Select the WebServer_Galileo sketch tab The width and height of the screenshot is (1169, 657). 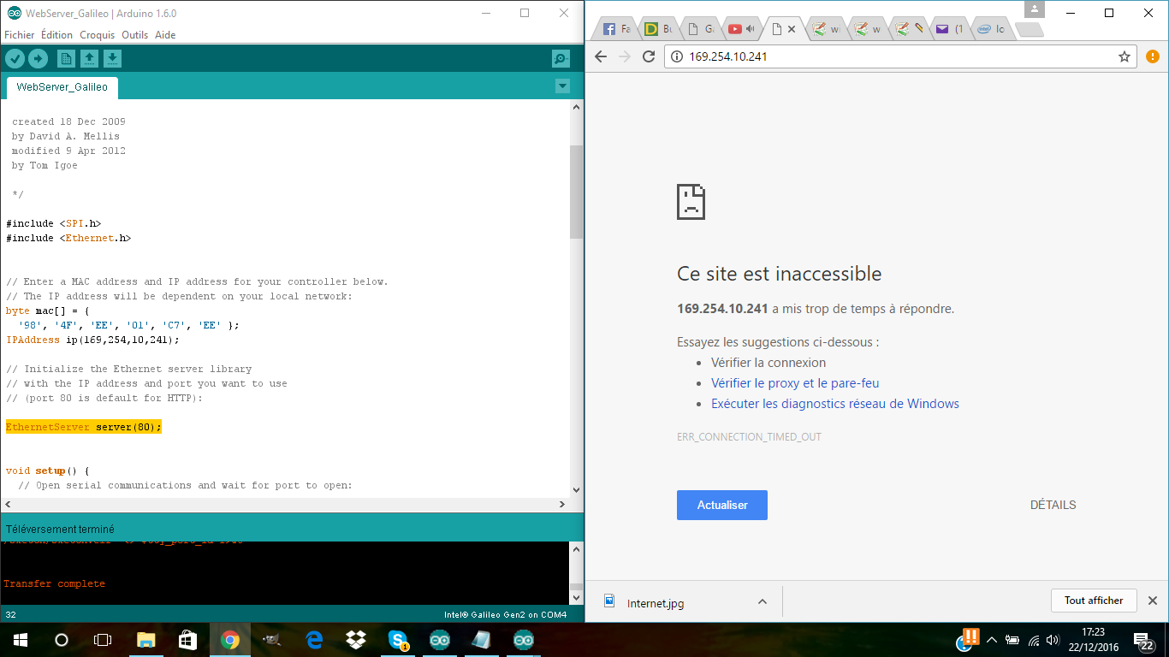click(62, 87)
